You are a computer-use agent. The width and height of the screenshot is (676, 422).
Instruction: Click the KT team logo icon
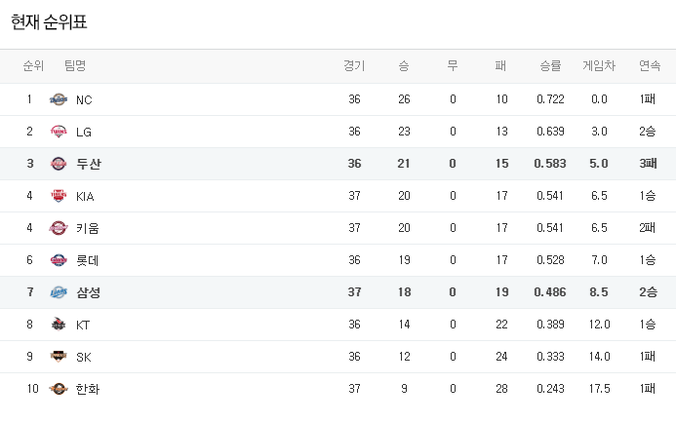pos(59,325)
